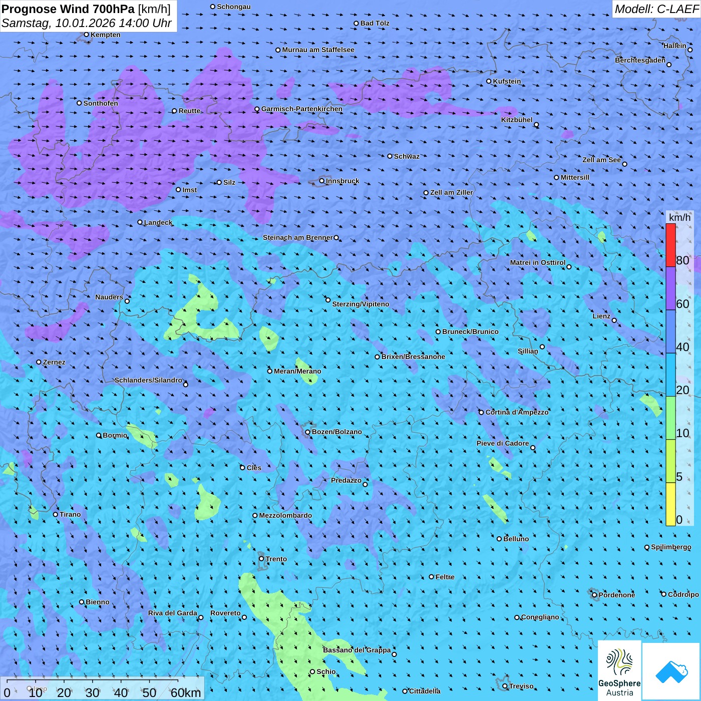Click the Cortina d'Ampezzo label
Screen dimensions: 701x701
pos(517,412)
